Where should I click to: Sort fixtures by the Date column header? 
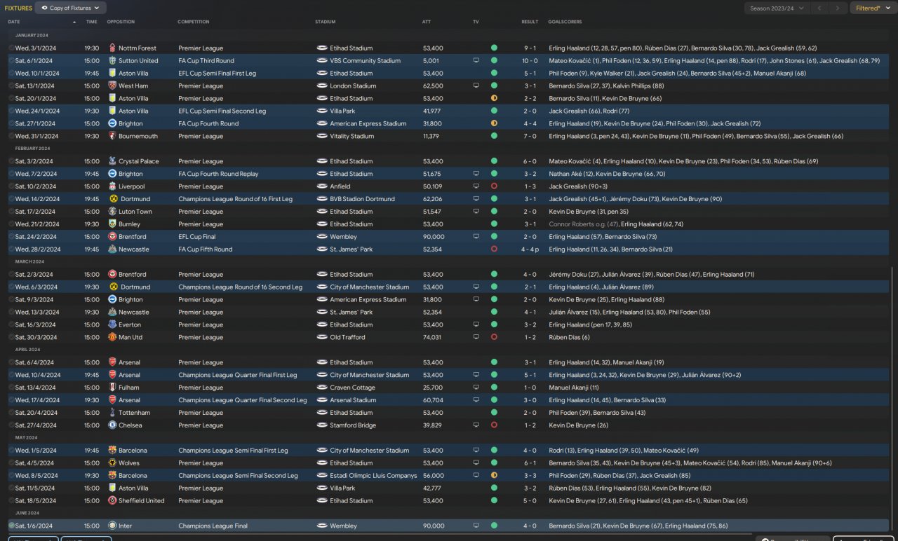click(x=14, y=22)
